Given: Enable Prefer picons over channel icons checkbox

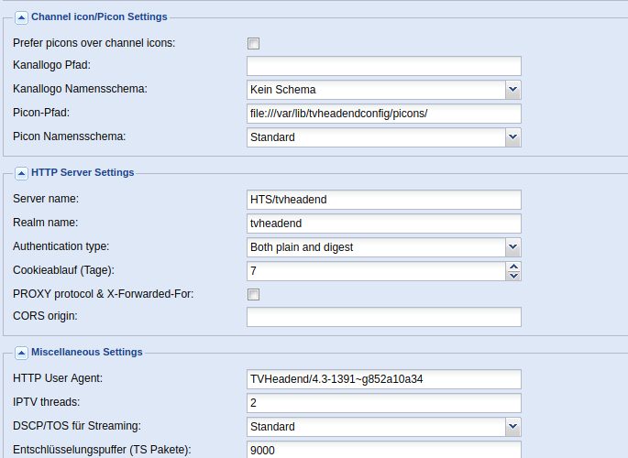Looking at the screenshot, I should point(253,43).
